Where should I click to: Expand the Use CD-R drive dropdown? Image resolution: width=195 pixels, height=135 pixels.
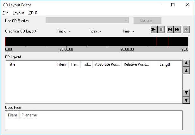pos(87,20)
